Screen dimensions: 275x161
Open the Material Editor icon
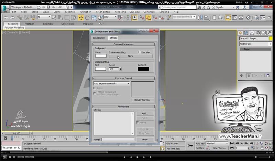[x=249, y=18]
